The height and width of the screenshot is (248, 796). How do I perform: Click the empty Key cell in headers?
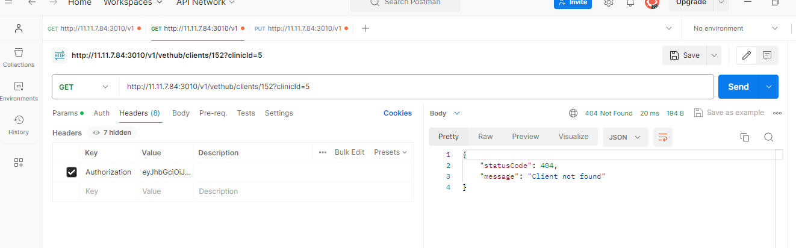click(x=108, y=191)
